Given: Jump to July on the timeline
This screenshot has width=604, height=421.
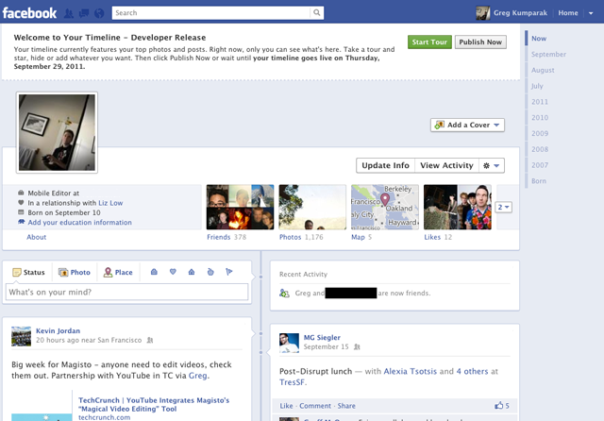Looking at the screenshot, I should (x=537, y=86).
